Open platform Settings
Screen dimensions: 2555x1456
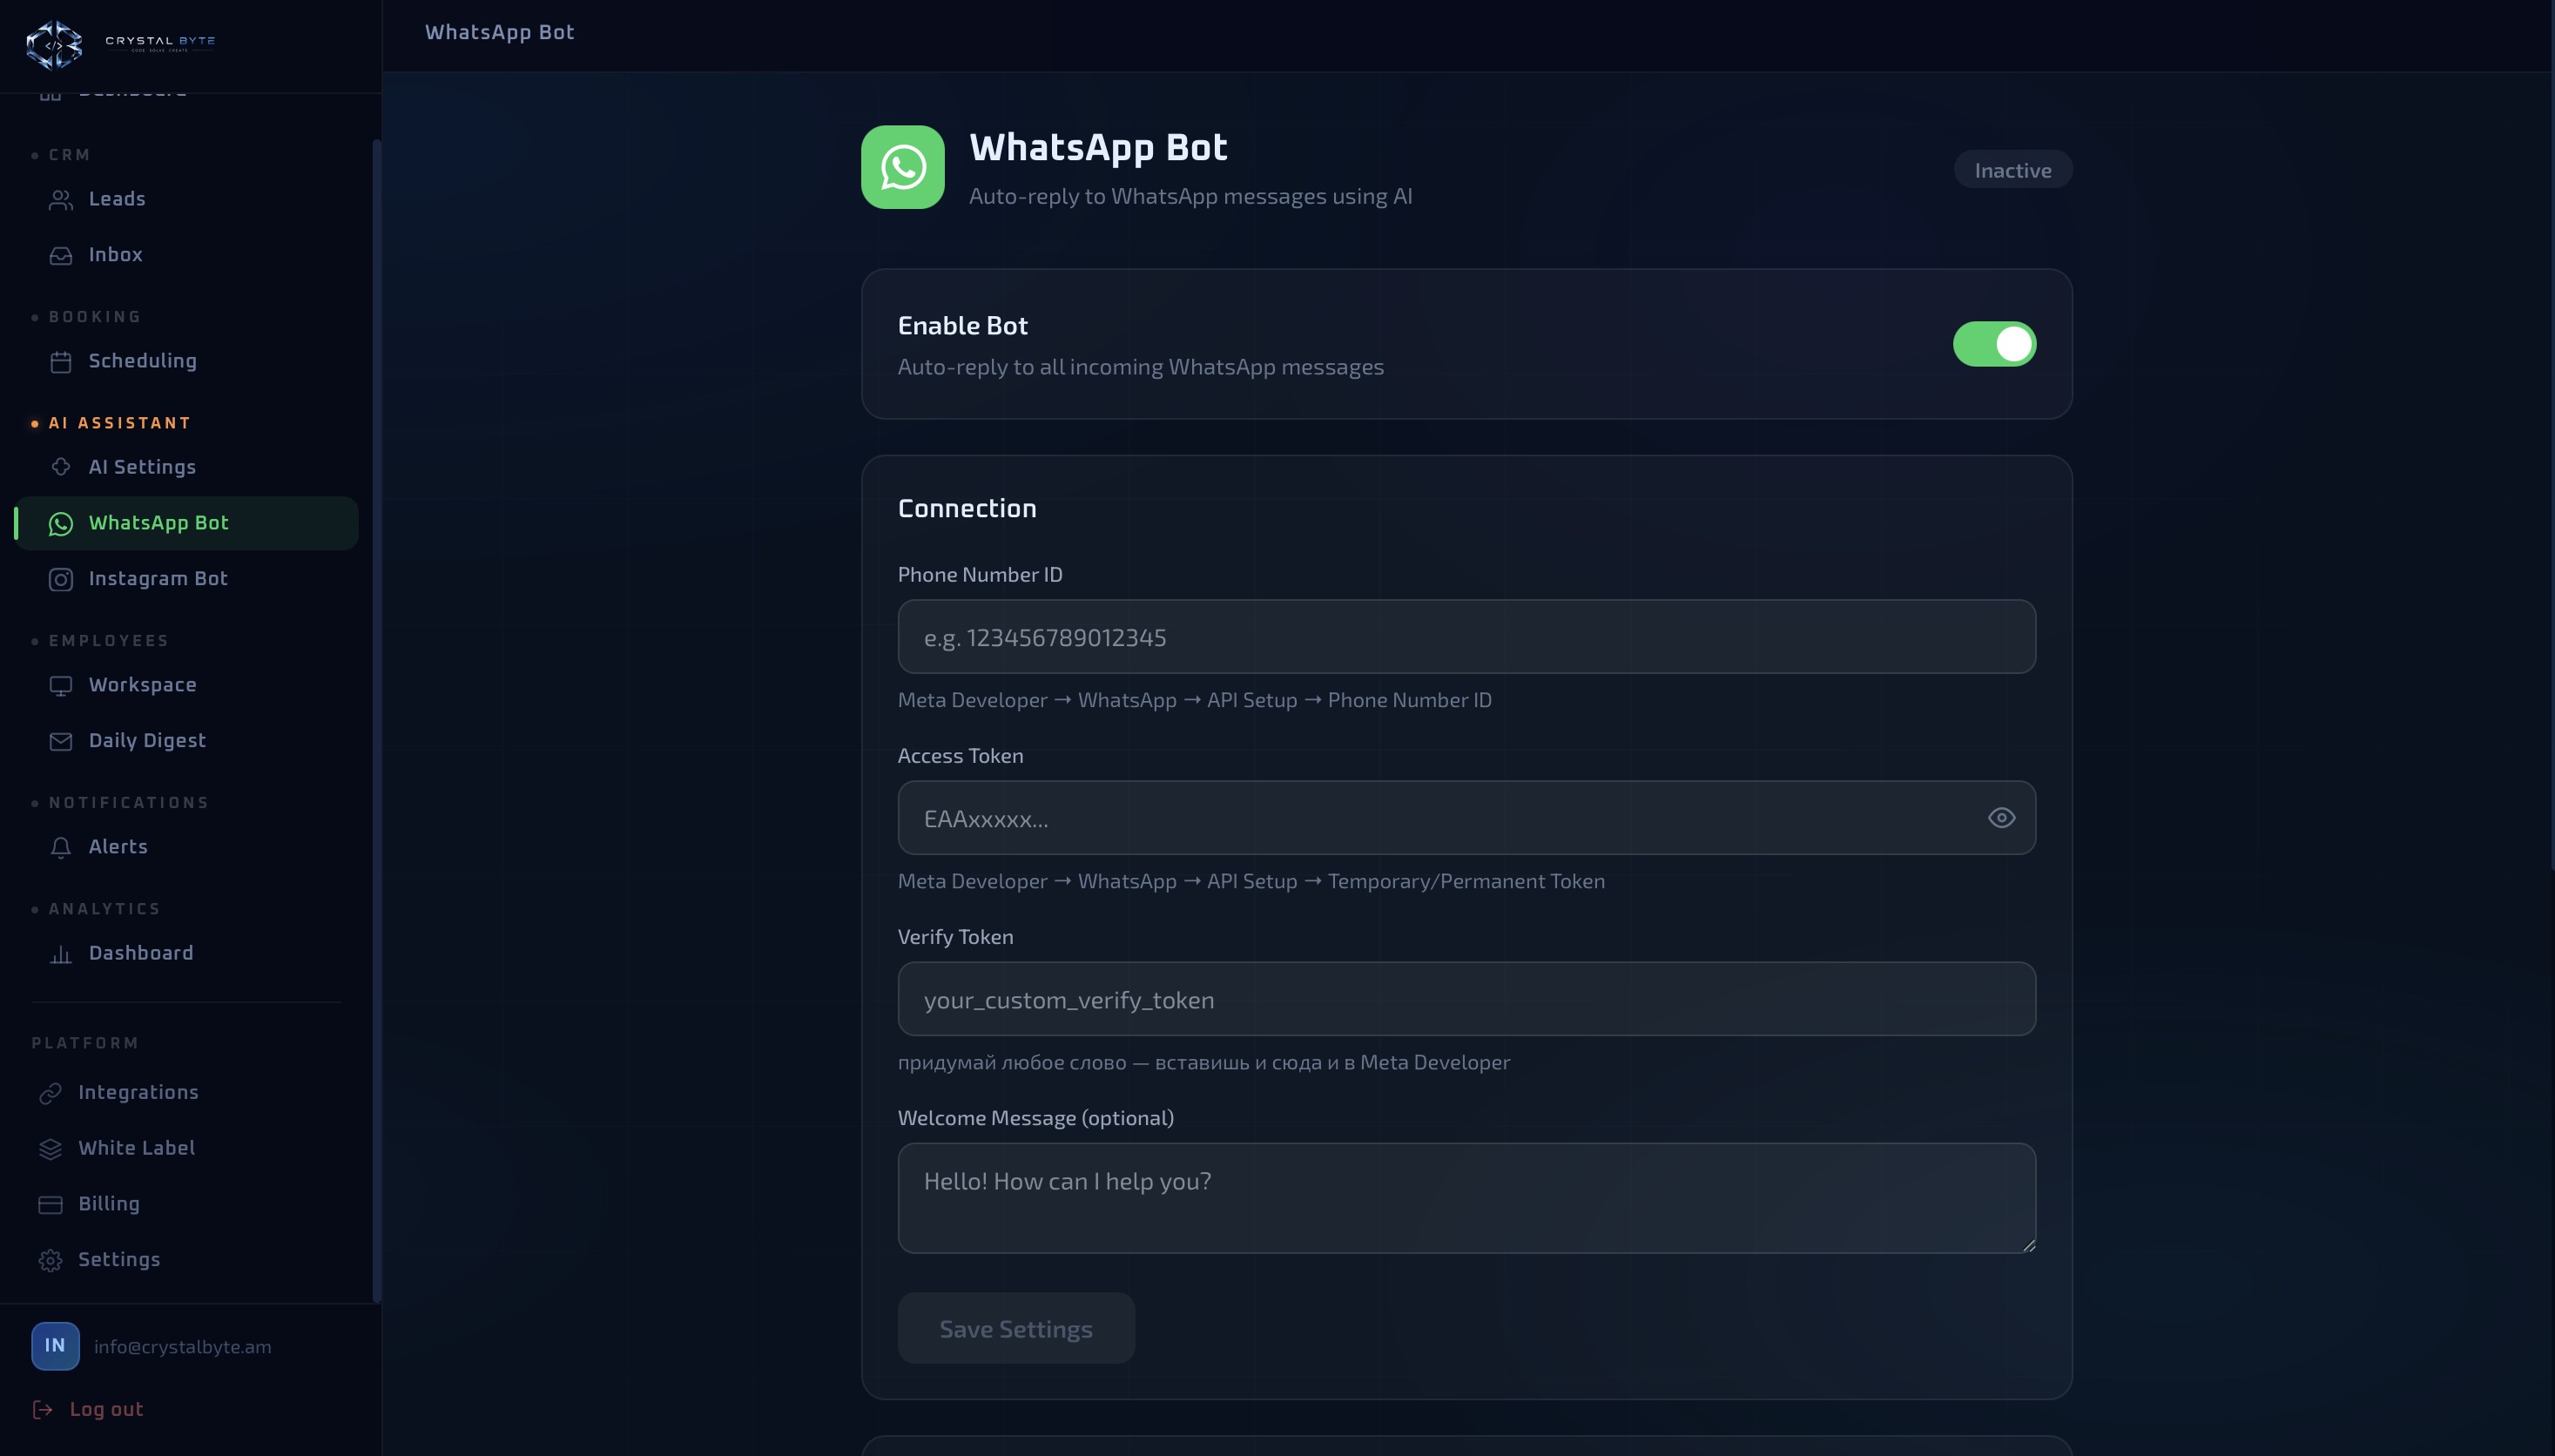tap(186, 1260)
